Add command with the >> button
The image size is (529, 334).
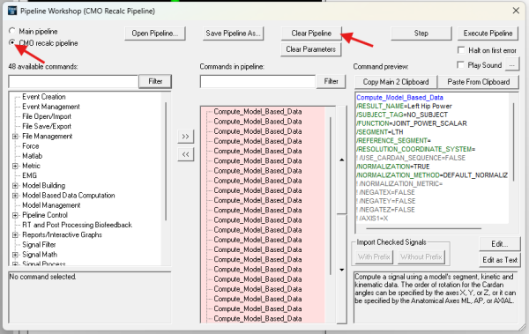185,137
